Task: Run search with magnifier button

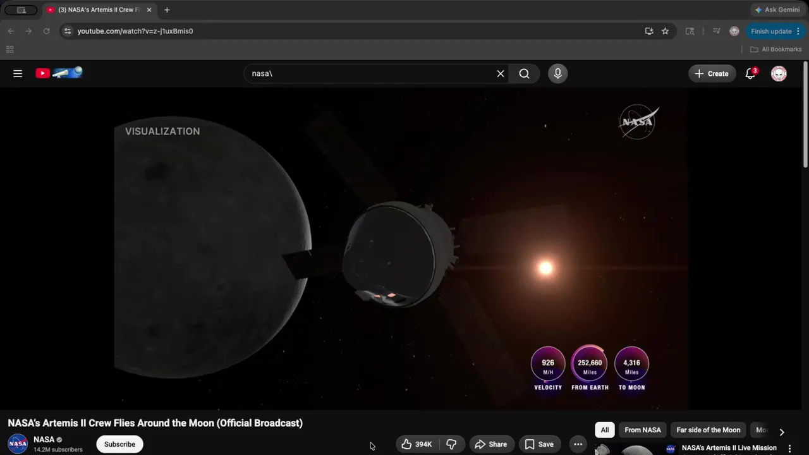Action: pos(525,73)
